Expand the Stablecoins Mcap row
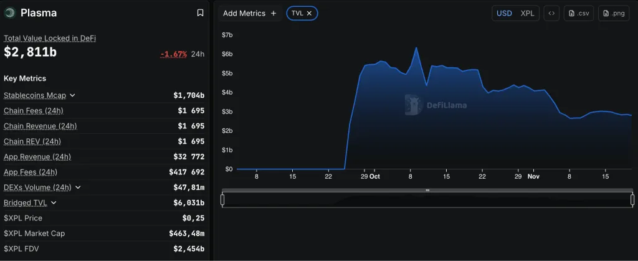Screen dimensions: 638x261 (72, 95)
